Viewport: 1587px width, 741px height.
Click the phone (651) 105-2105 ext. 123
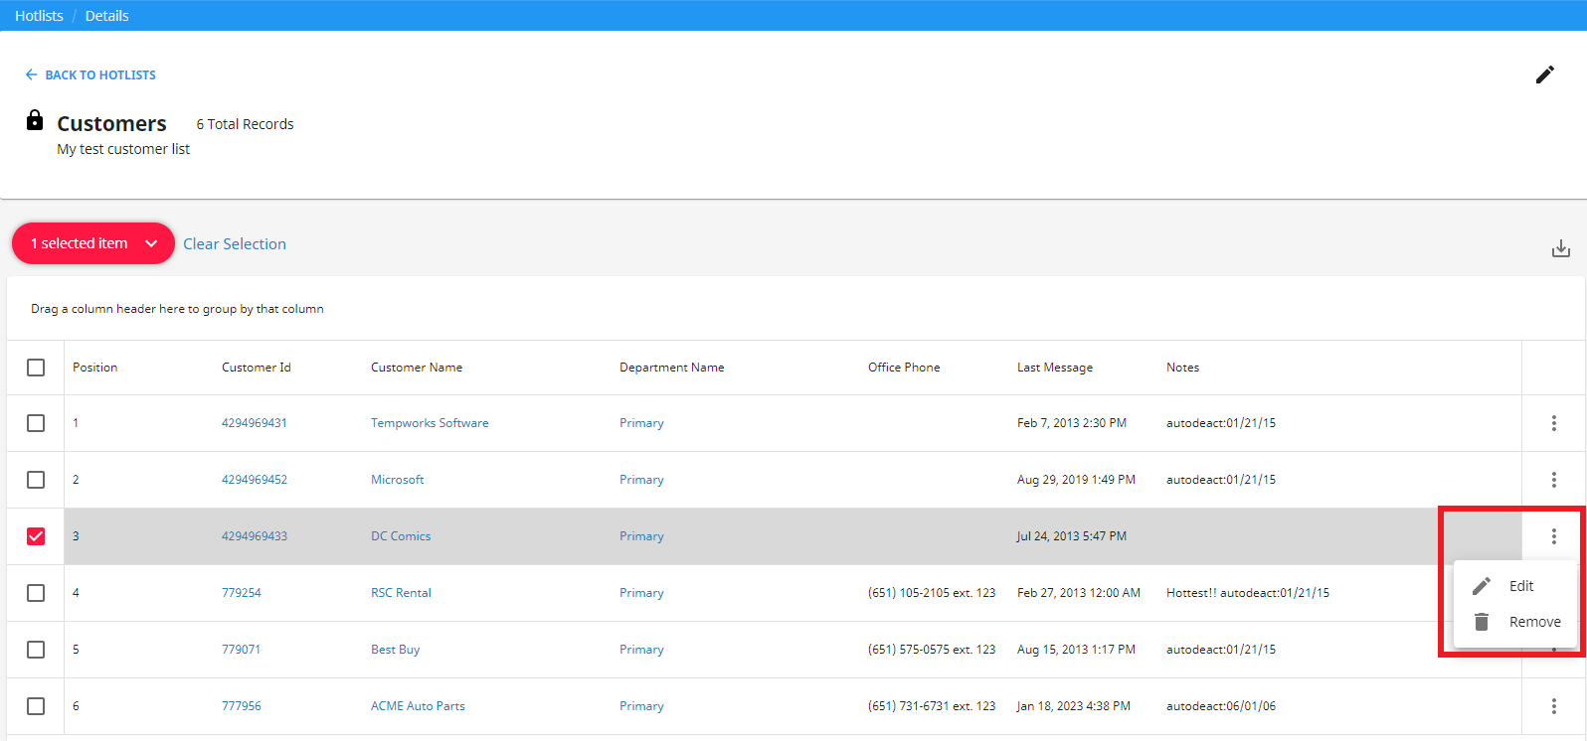[x=932, y=593]
